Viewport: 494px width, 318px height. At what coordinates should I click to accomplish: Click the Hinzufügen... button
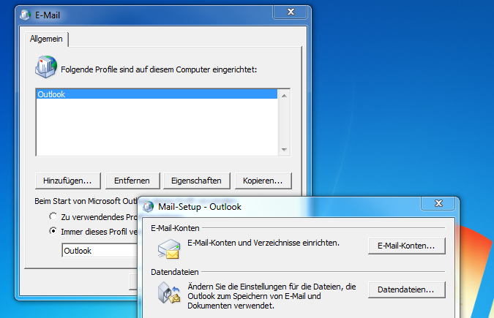(x=68, y=181)
